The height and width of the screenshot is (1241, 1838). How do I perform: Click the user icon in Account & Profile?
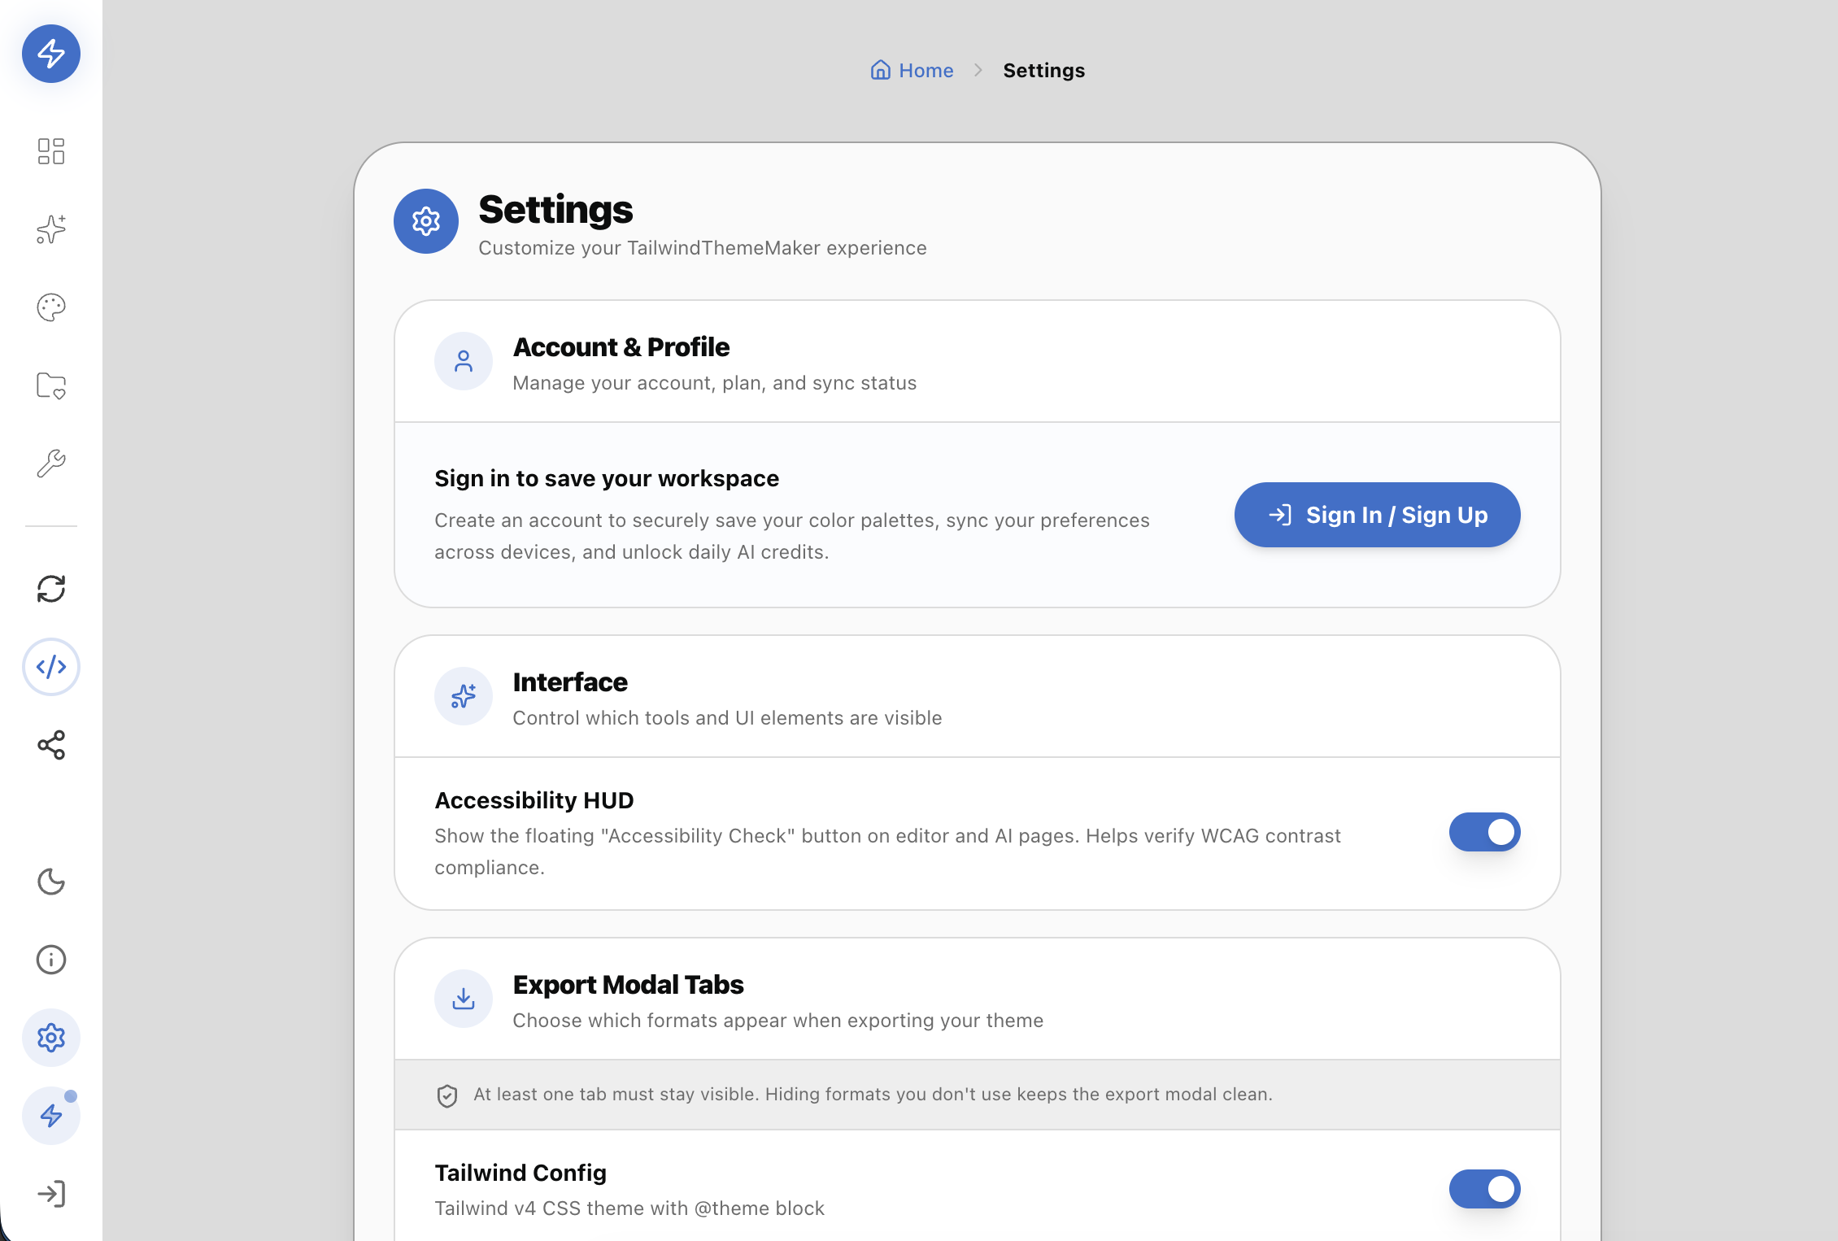pos(464,361)
